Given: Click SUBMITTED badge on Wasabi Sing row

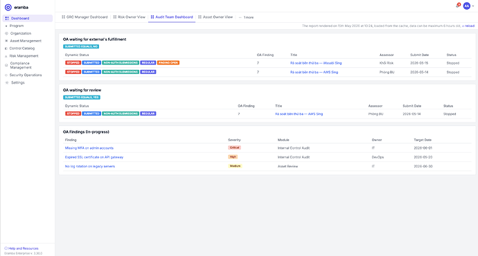Looking at the screenshot, I should 91,63.
